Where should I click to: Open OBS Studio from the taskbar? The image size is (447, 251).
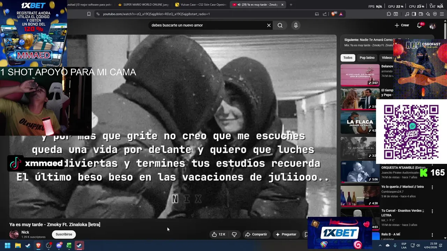pos(49,245)
